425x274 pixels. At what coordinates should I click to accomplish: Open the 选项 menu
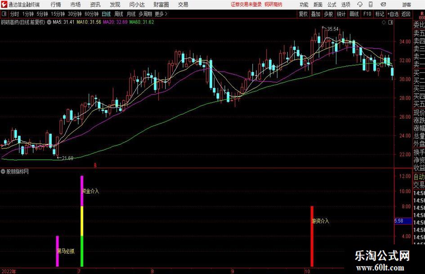click(x=345, y=4)
